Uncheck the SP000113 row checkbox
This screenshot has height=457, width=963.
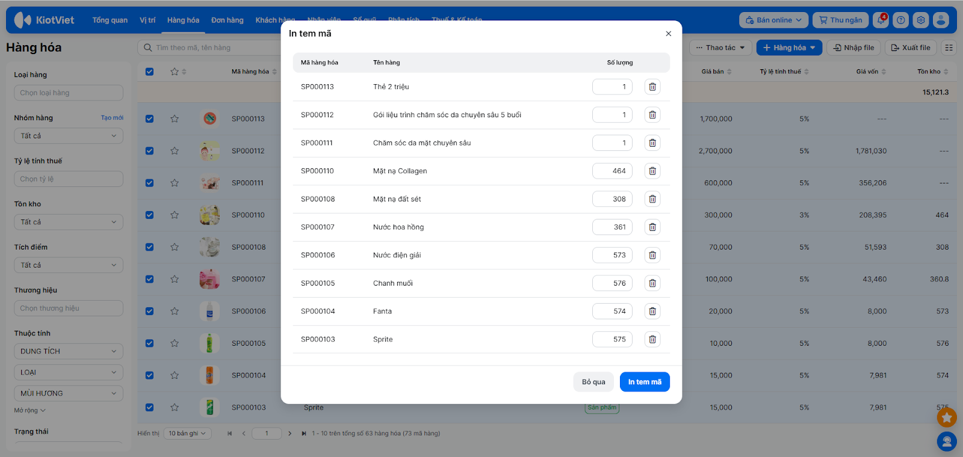[149, 118]
